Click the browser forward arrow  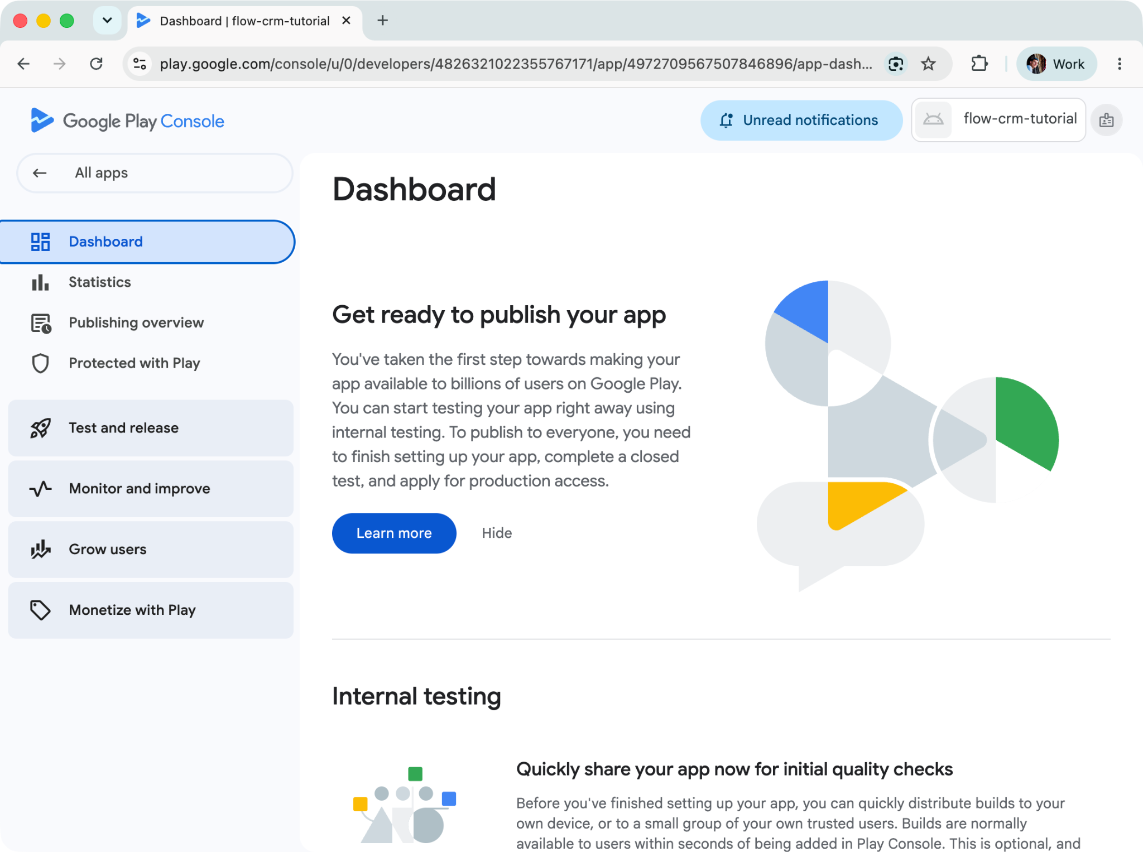tap(59, 64)
